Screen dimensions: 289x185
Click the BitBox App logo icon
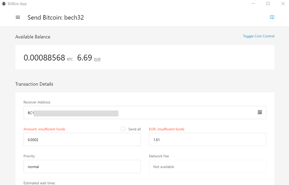click(4, 4)
